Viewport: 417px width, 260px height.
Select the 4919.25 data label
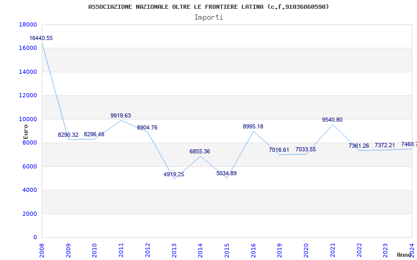point(174,175)
